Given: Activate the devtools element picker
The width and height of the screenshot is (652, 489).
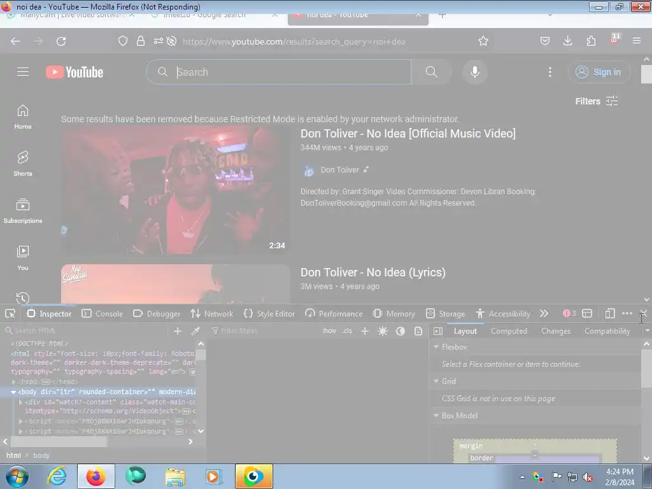Looking at the screenshot, I should click(10, 313).
